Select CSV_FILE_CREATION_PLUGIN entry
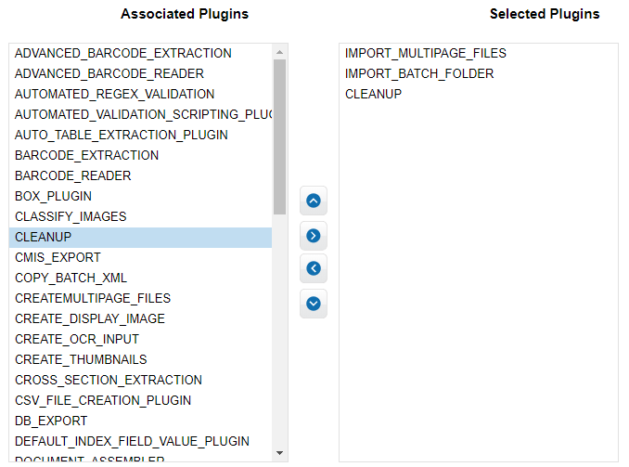The image size is (629, 467). [140, 400]
